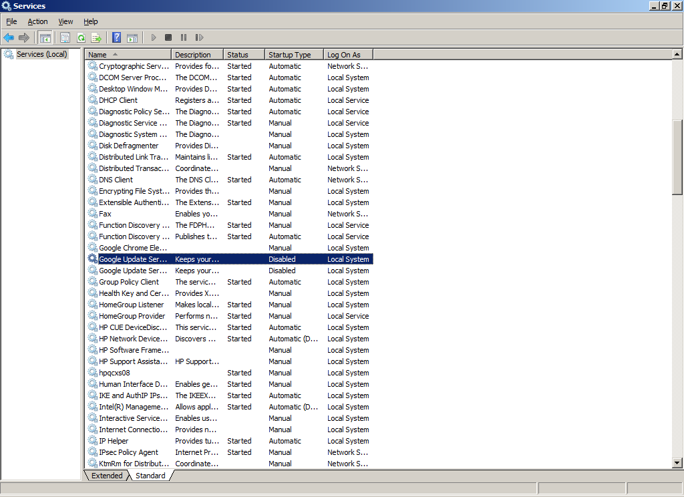
Task: Sort by the Status column header
Action: click(244, 55)
